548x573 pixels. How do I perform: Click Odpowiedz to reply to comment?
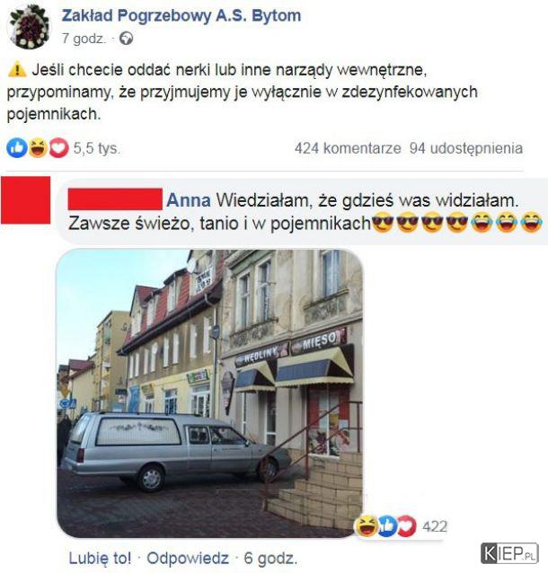[188, 558]
